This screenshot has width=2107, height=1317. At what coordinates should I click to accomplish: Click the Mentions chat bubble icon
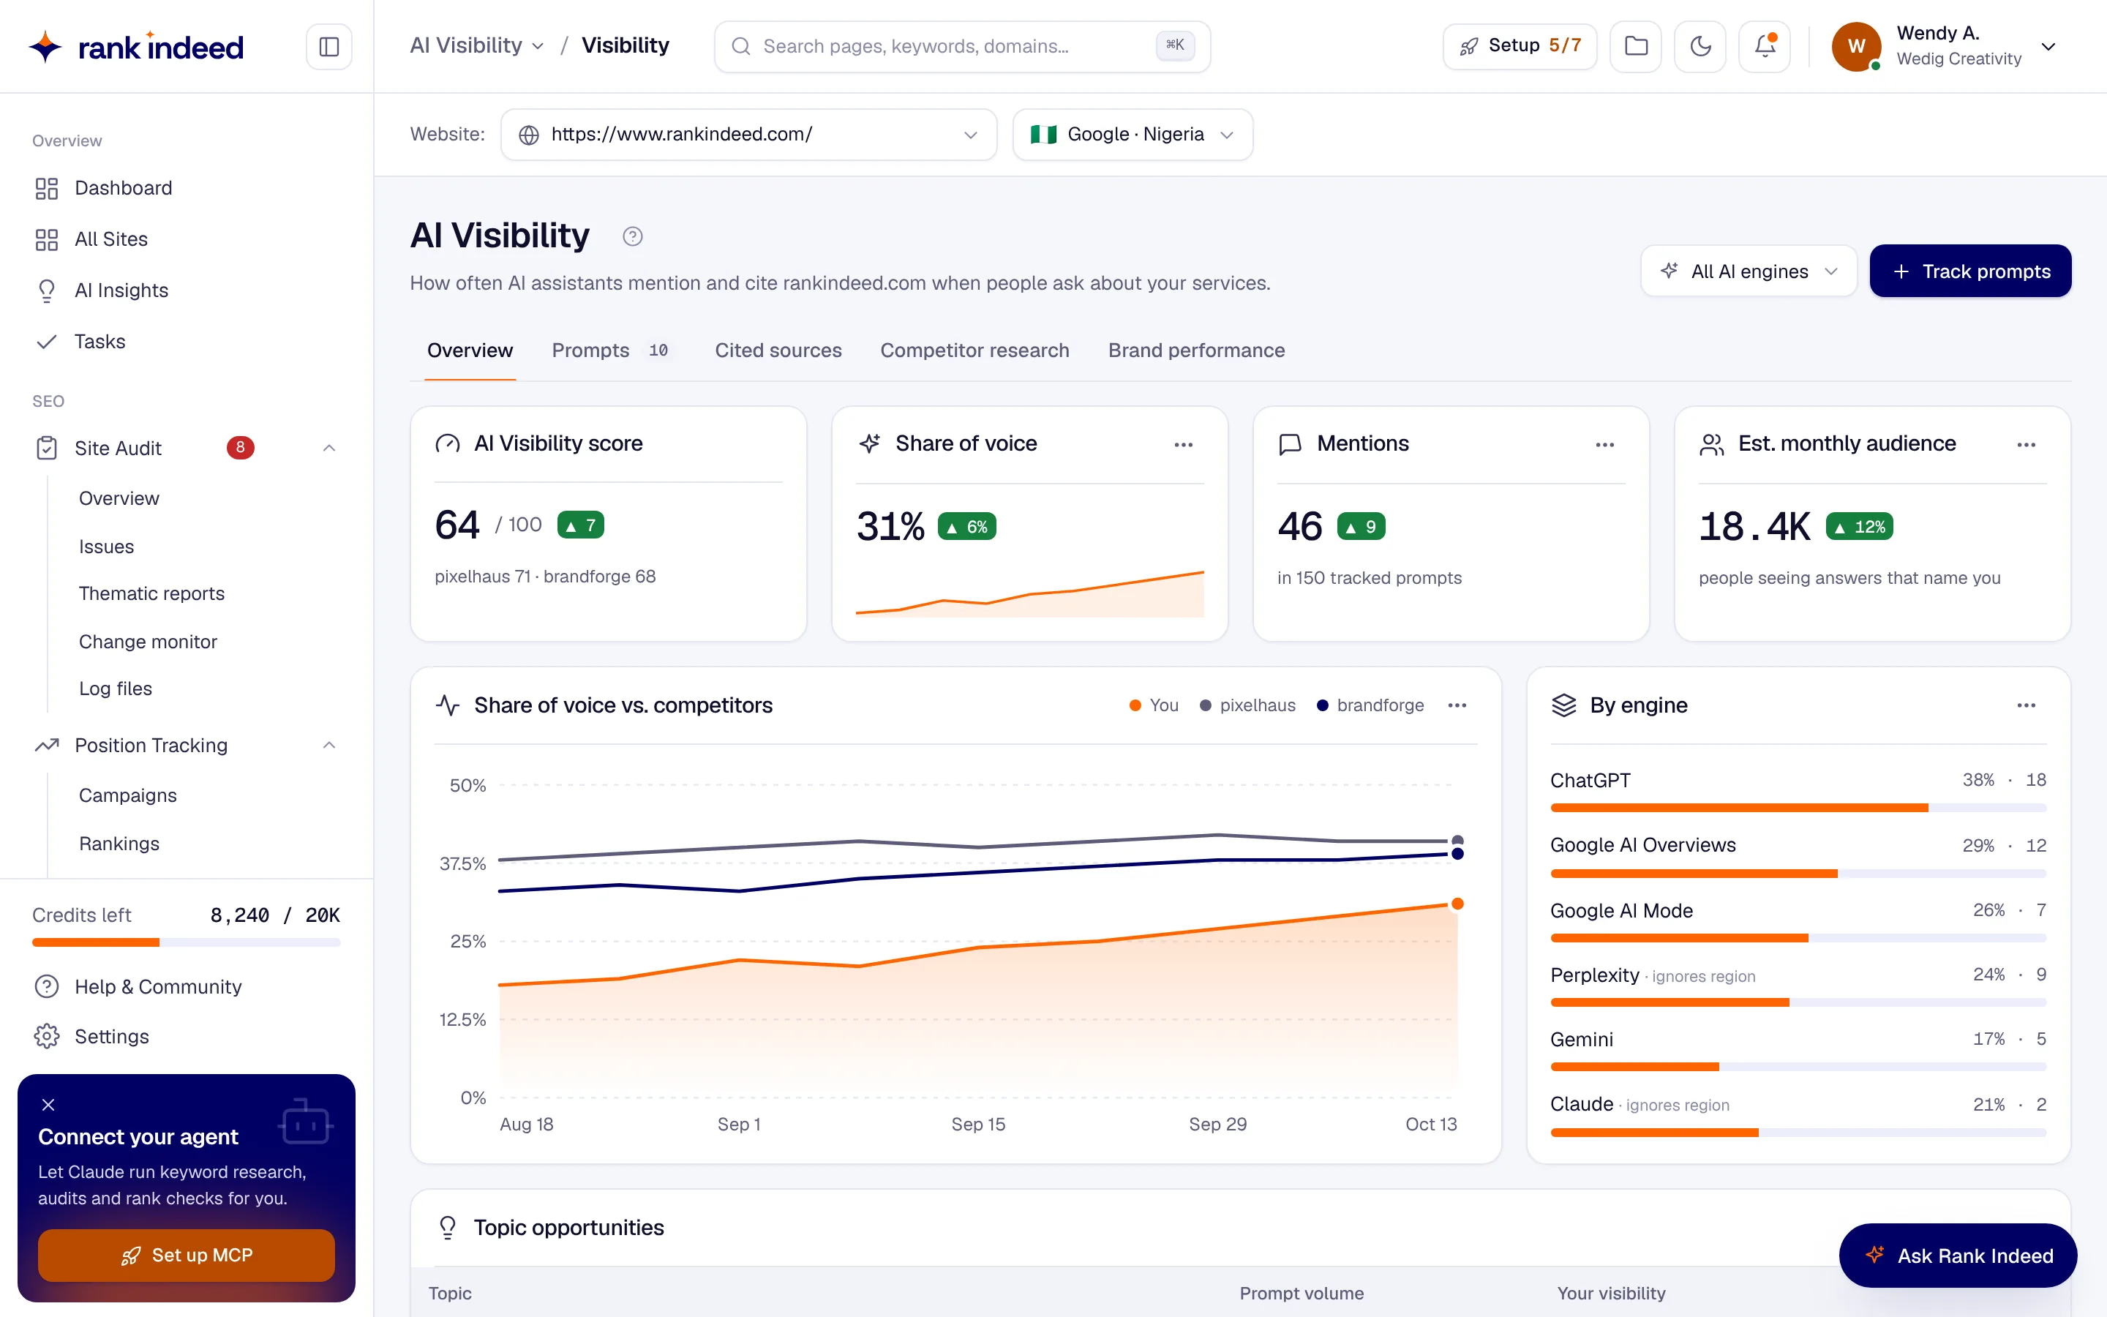1291,444
